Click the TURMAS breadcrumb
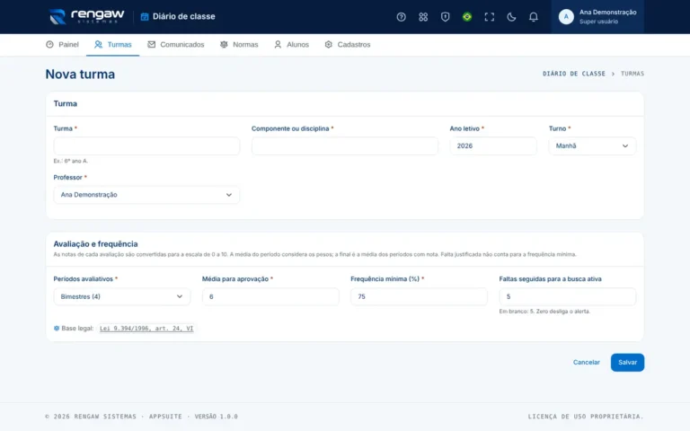The width and height of the screenshot is (690, 431). click(x=632, y=74)
